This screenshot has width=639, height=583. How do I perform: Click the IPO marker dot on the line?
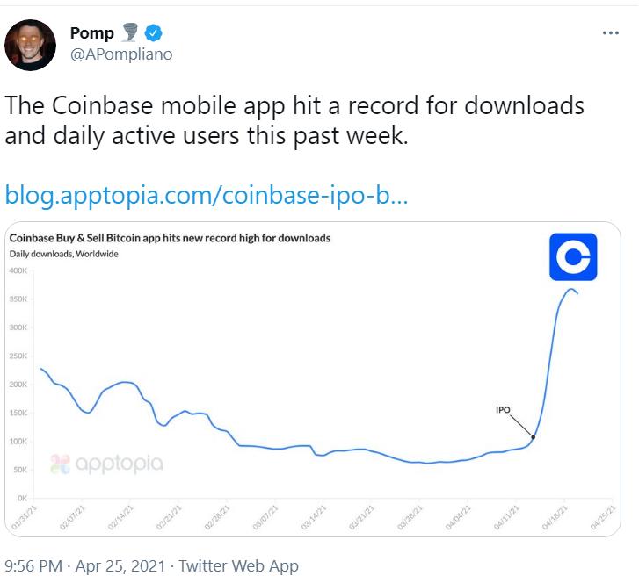click(x=534, y=436)
